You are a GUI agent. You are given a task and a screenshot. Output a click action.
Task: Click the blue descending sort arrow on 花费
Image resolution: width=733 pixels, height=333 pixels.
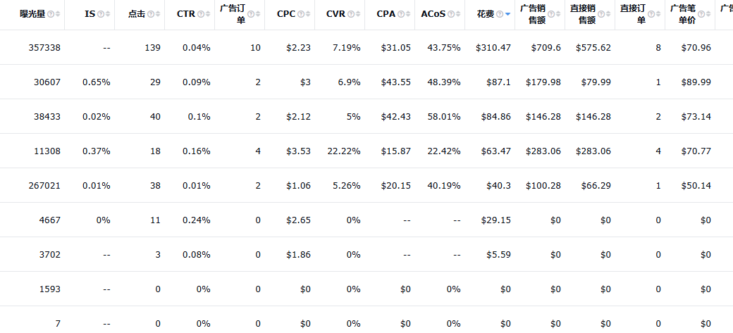click(507, 15)
